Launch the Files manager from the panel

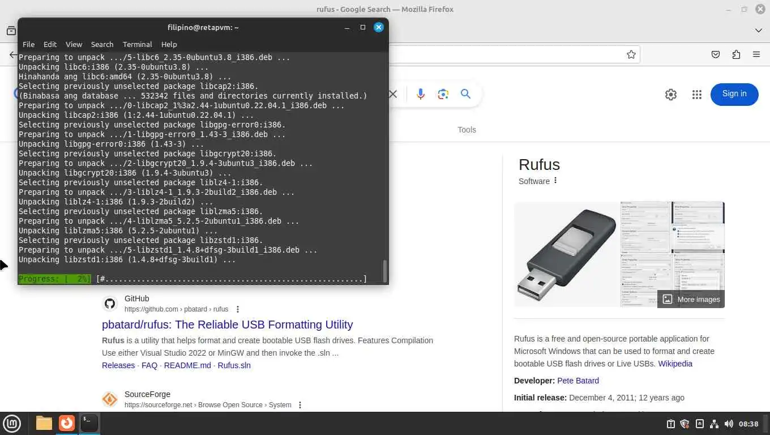pyautogui.click(x=44, y=423)
